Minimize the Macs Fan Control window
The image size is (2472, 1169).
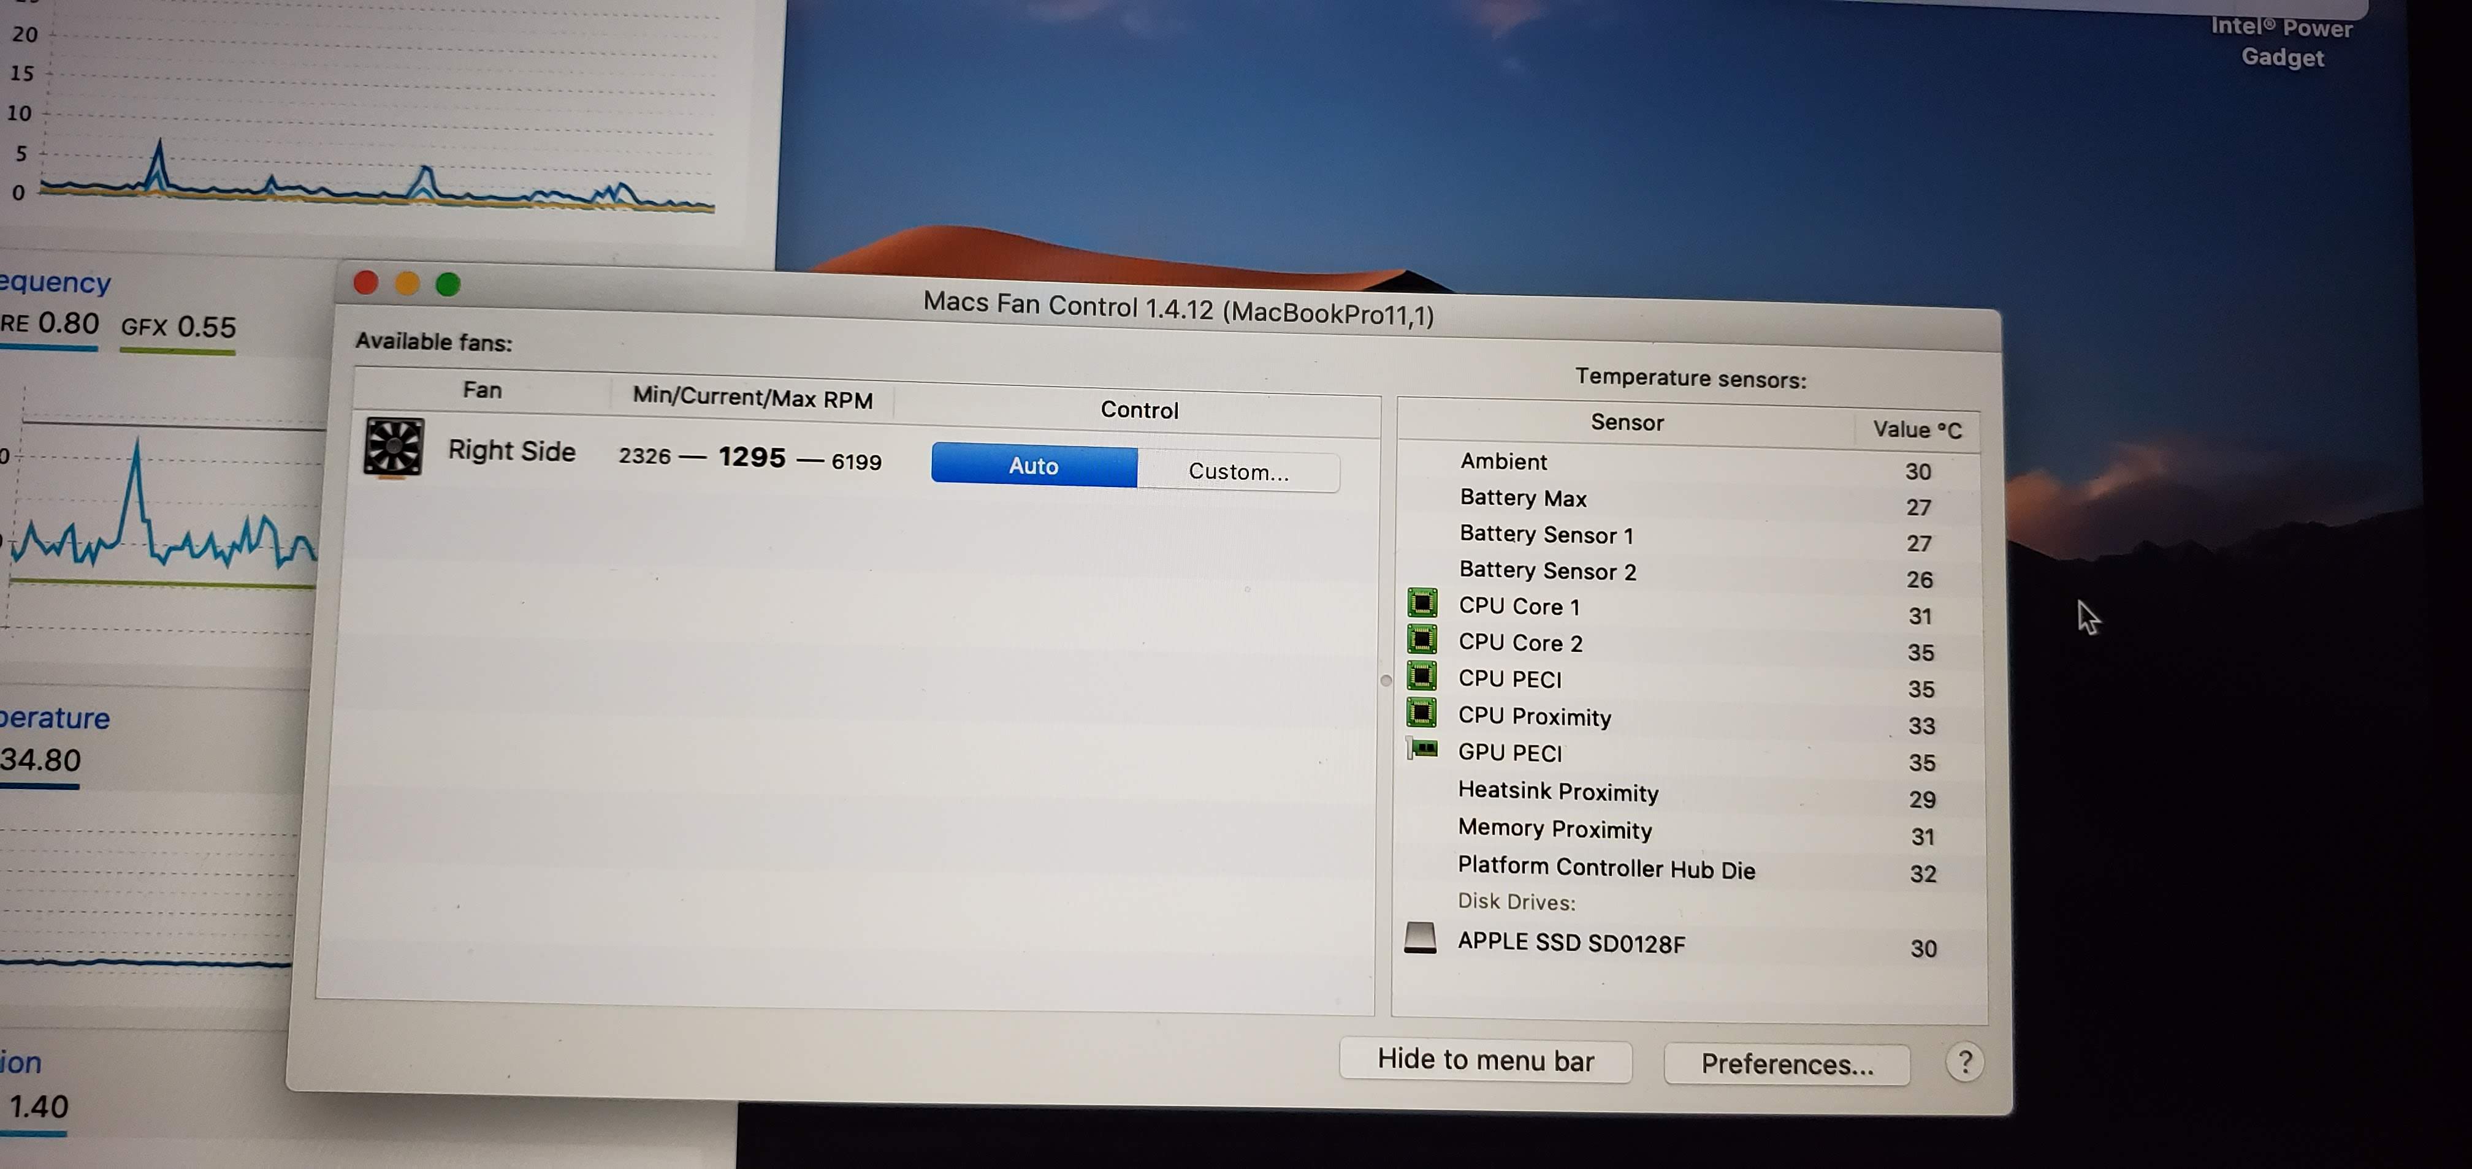407,284
